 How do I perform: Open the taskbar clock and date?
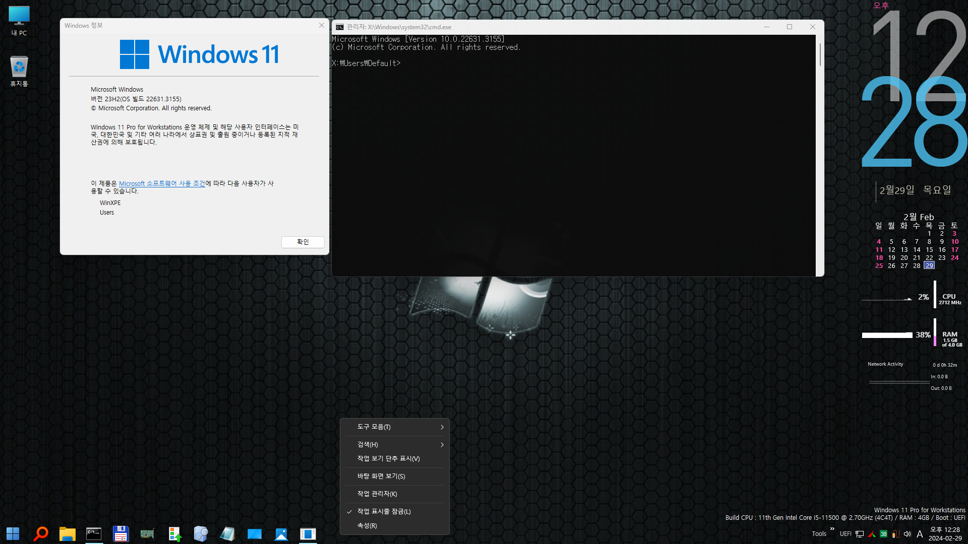tap(945, 534)
